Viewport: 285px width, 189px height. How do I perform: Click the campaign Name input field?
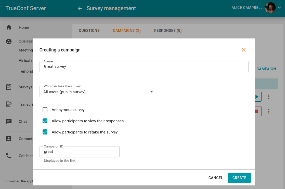[144, 67]
